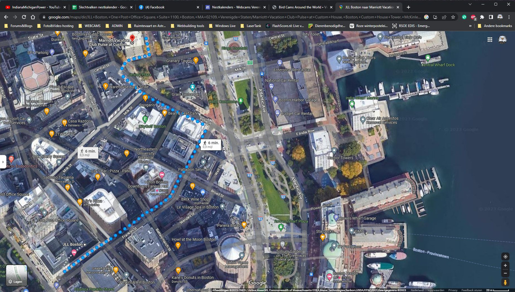Viewport: 515px width, 292px height.
Task: Click the Enterprise Rent-A-Car marker
Action: pos(280,63)
